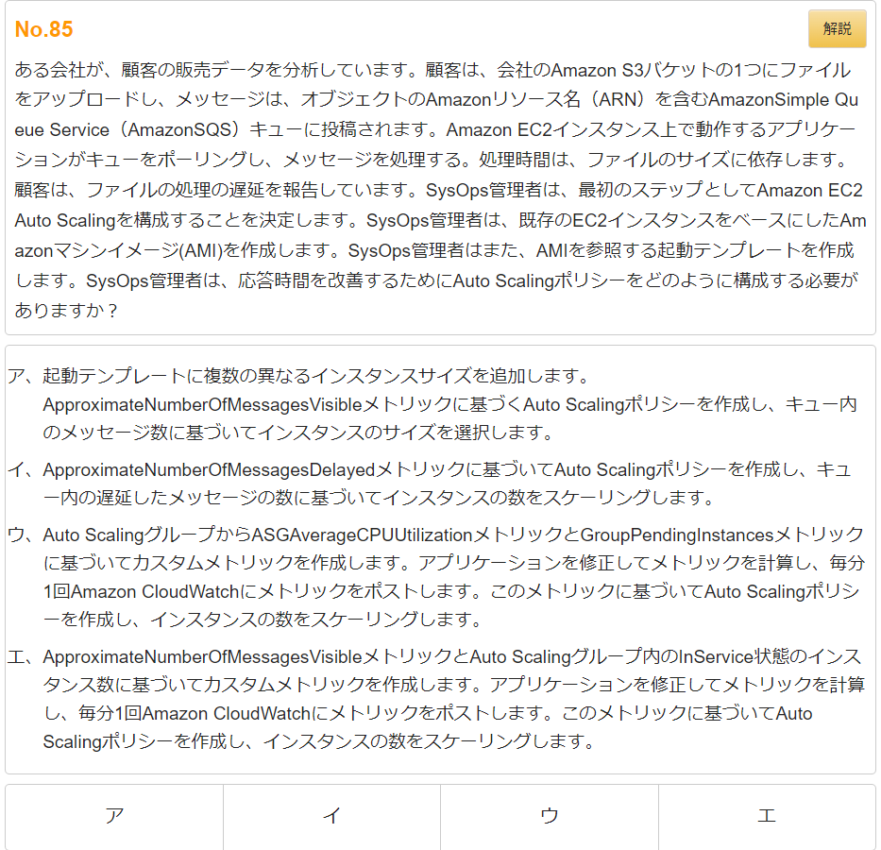Screen dimensions: 881x850
Task: Choose answer button ア
Action: point(114,816)
